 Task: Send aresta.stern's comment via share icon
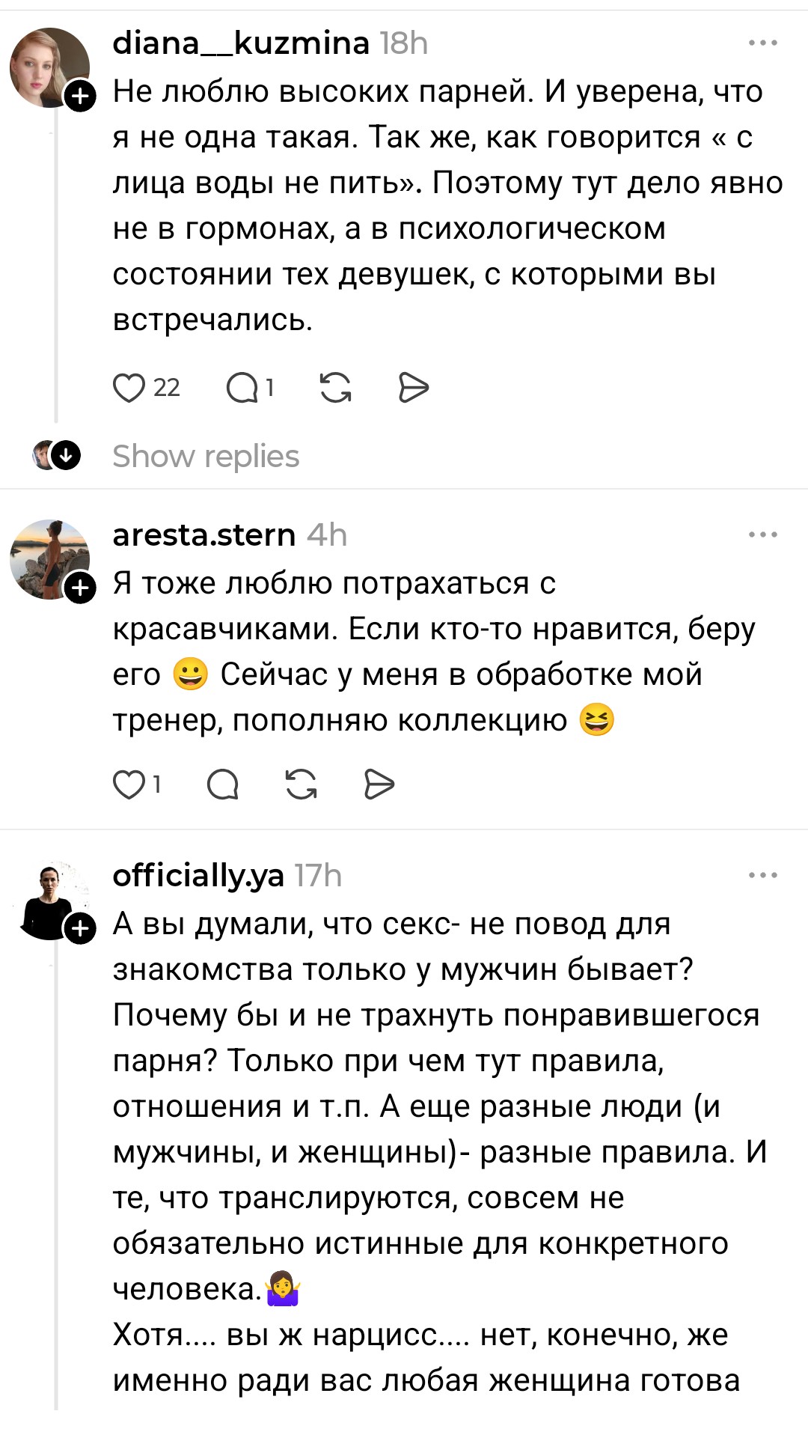pos(379,784)
